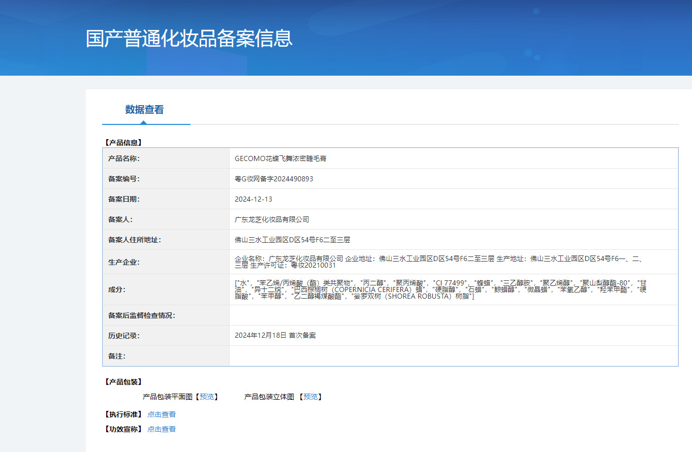
Task: Select the address value in 备案人住所地址 row
Action: pyautogui.click(x=292, y=240)
